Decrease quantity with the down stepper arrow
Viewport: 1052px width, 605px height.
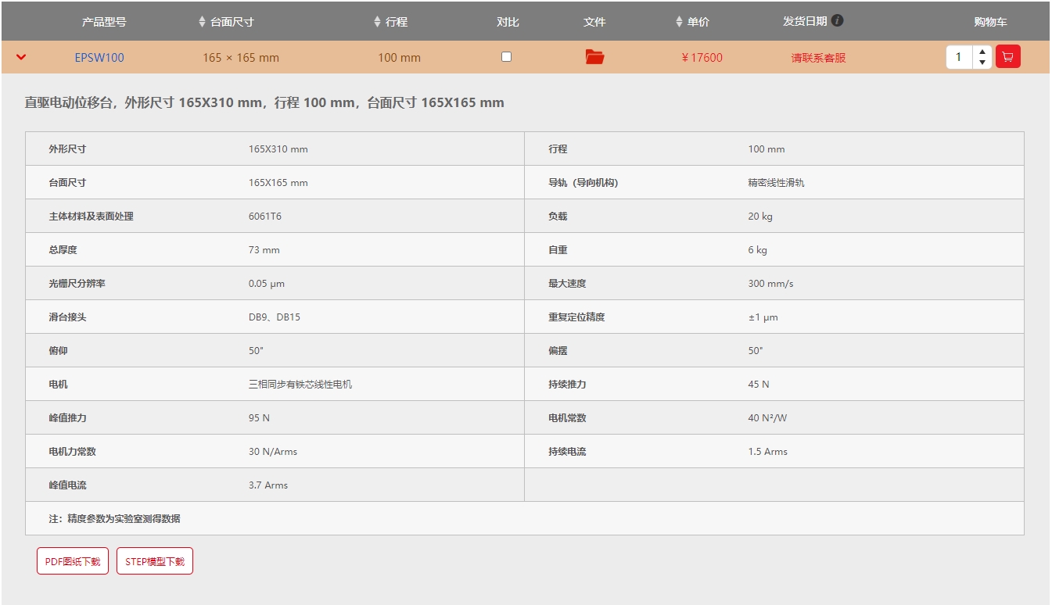pyautogui.click(x=982, y=63)
